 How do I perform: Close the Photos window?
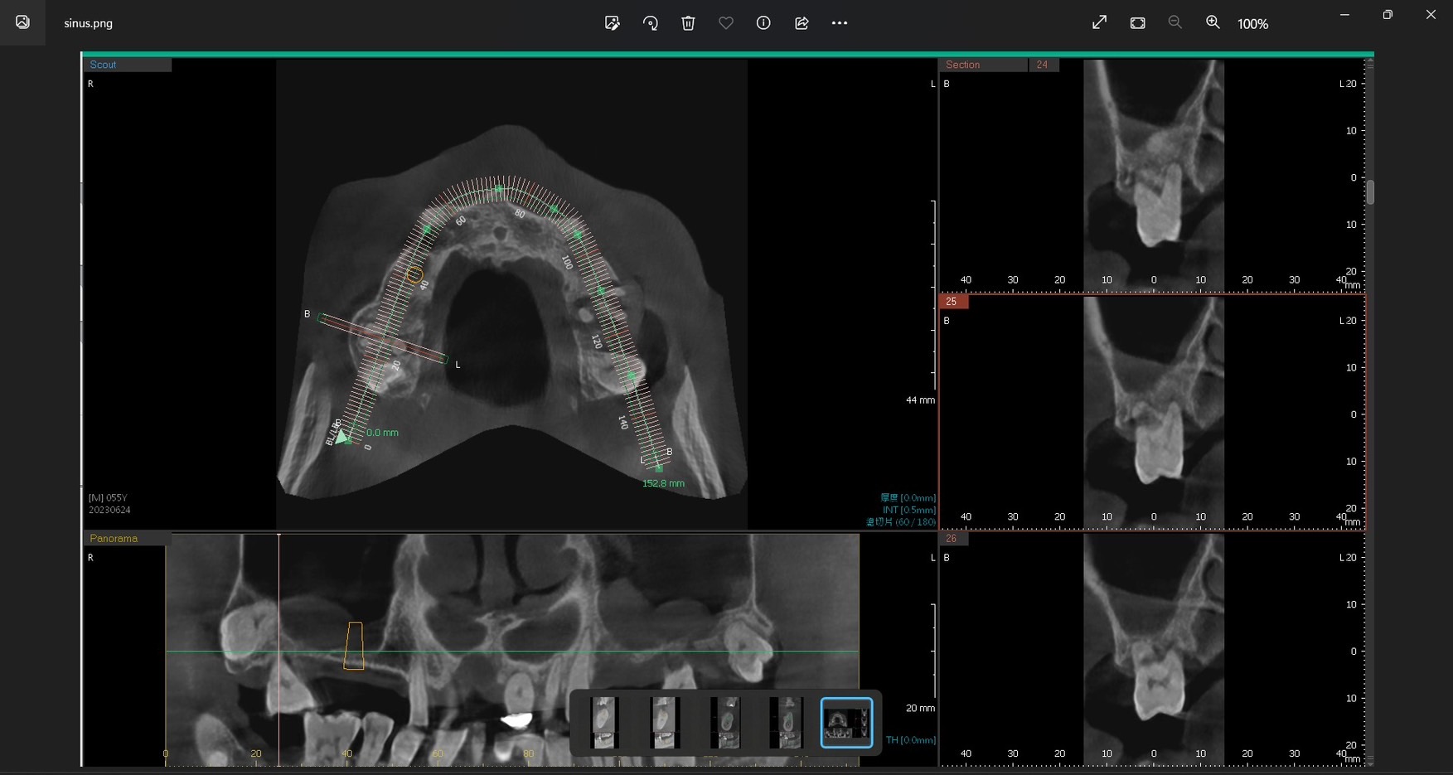pos(1431,15)
